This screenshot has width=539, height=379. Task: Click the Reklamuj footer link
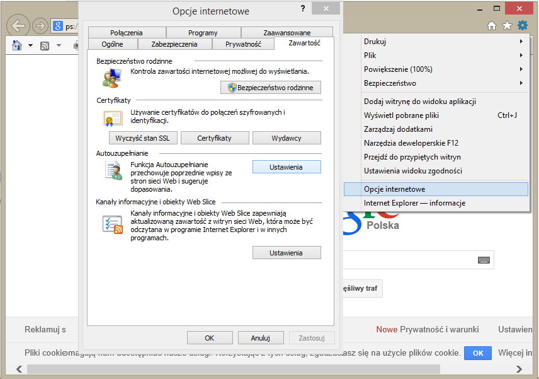point(45,329)
